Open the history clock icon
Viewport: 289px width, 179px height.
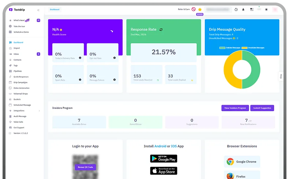pyautogui.click(x=236, y=9)
